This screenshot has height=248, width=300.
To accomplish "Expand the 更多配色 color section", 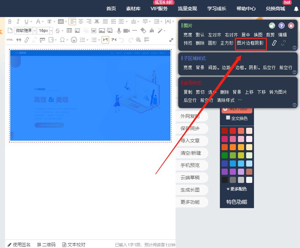I will point(237,189).
